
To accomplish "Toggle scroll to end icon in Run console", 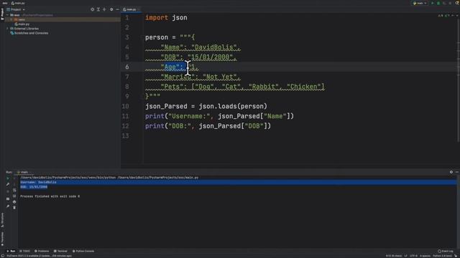I will [x=14, y=196].
